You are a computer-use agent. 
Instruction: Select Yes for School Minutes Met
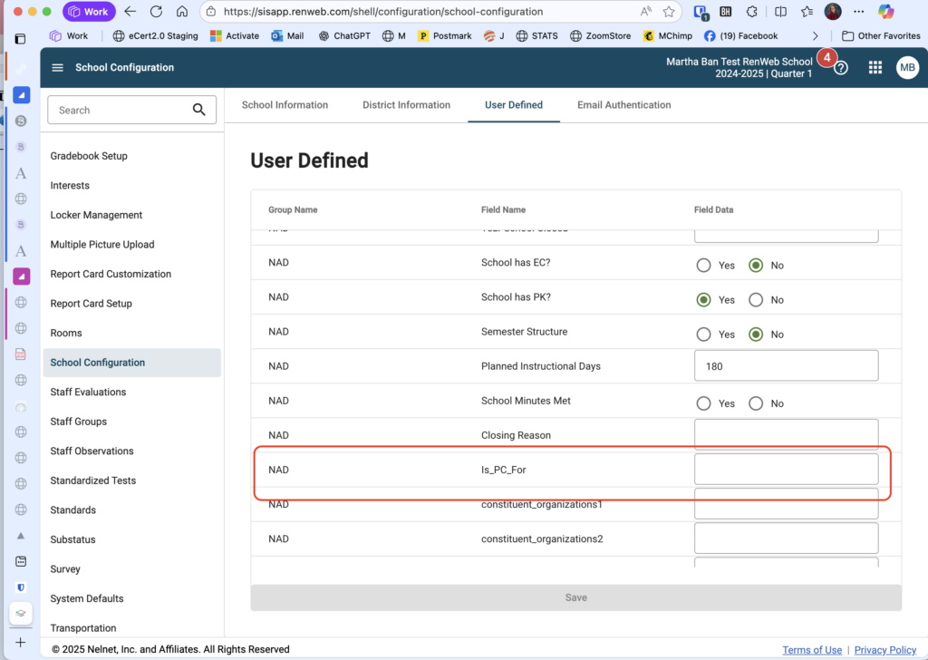tap(704, 403)
